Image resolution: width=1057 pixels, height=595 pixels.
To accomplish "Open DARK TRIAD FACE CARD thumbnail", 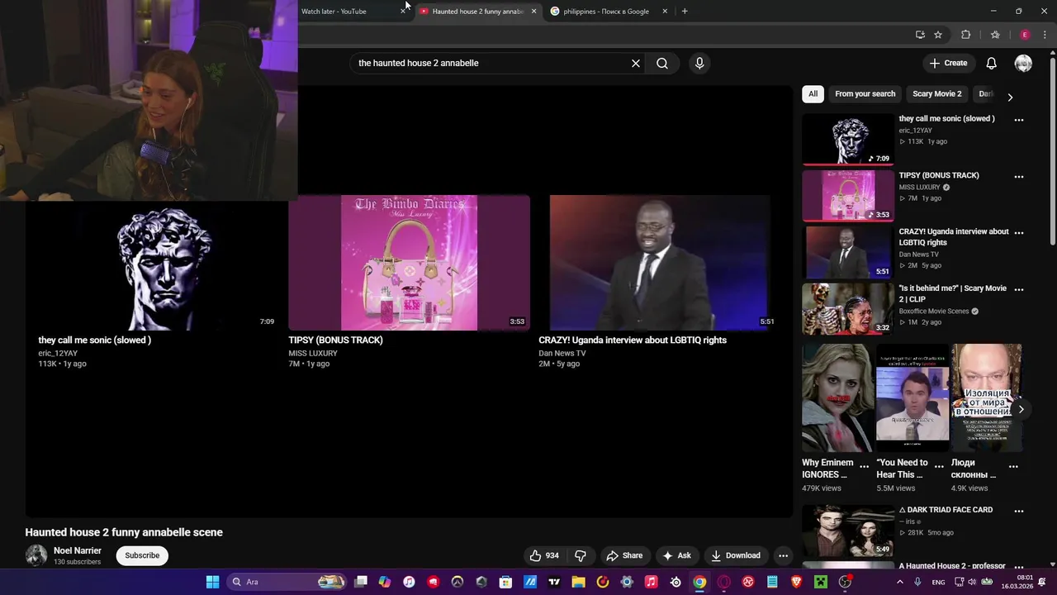I will [x=848, y=531].
